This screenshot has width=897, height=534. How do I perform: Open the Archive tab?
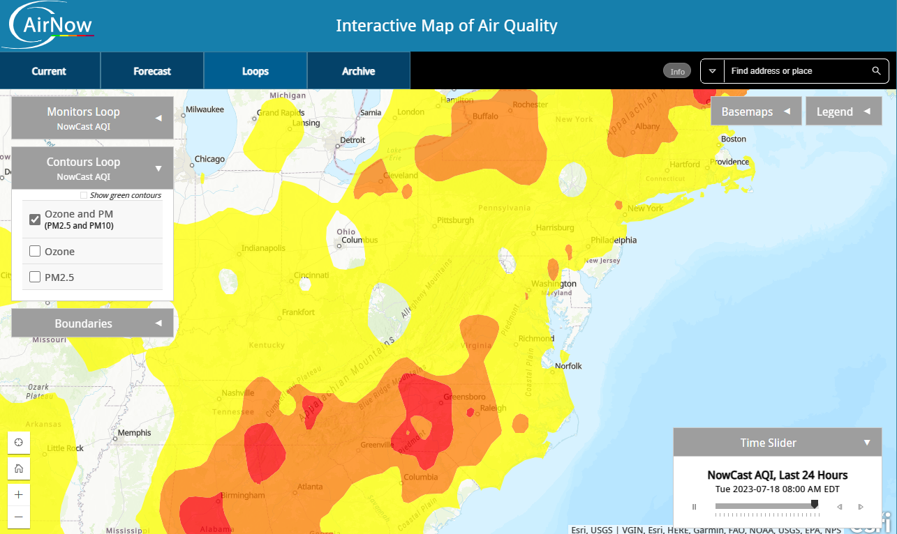pyautogui.click(x=359, y=71)
